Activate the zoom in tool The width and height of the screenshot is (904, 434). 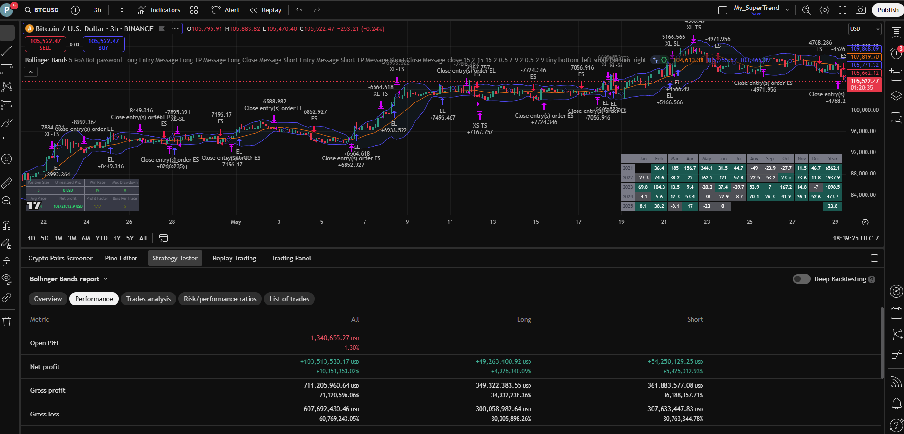coord(7,201)
